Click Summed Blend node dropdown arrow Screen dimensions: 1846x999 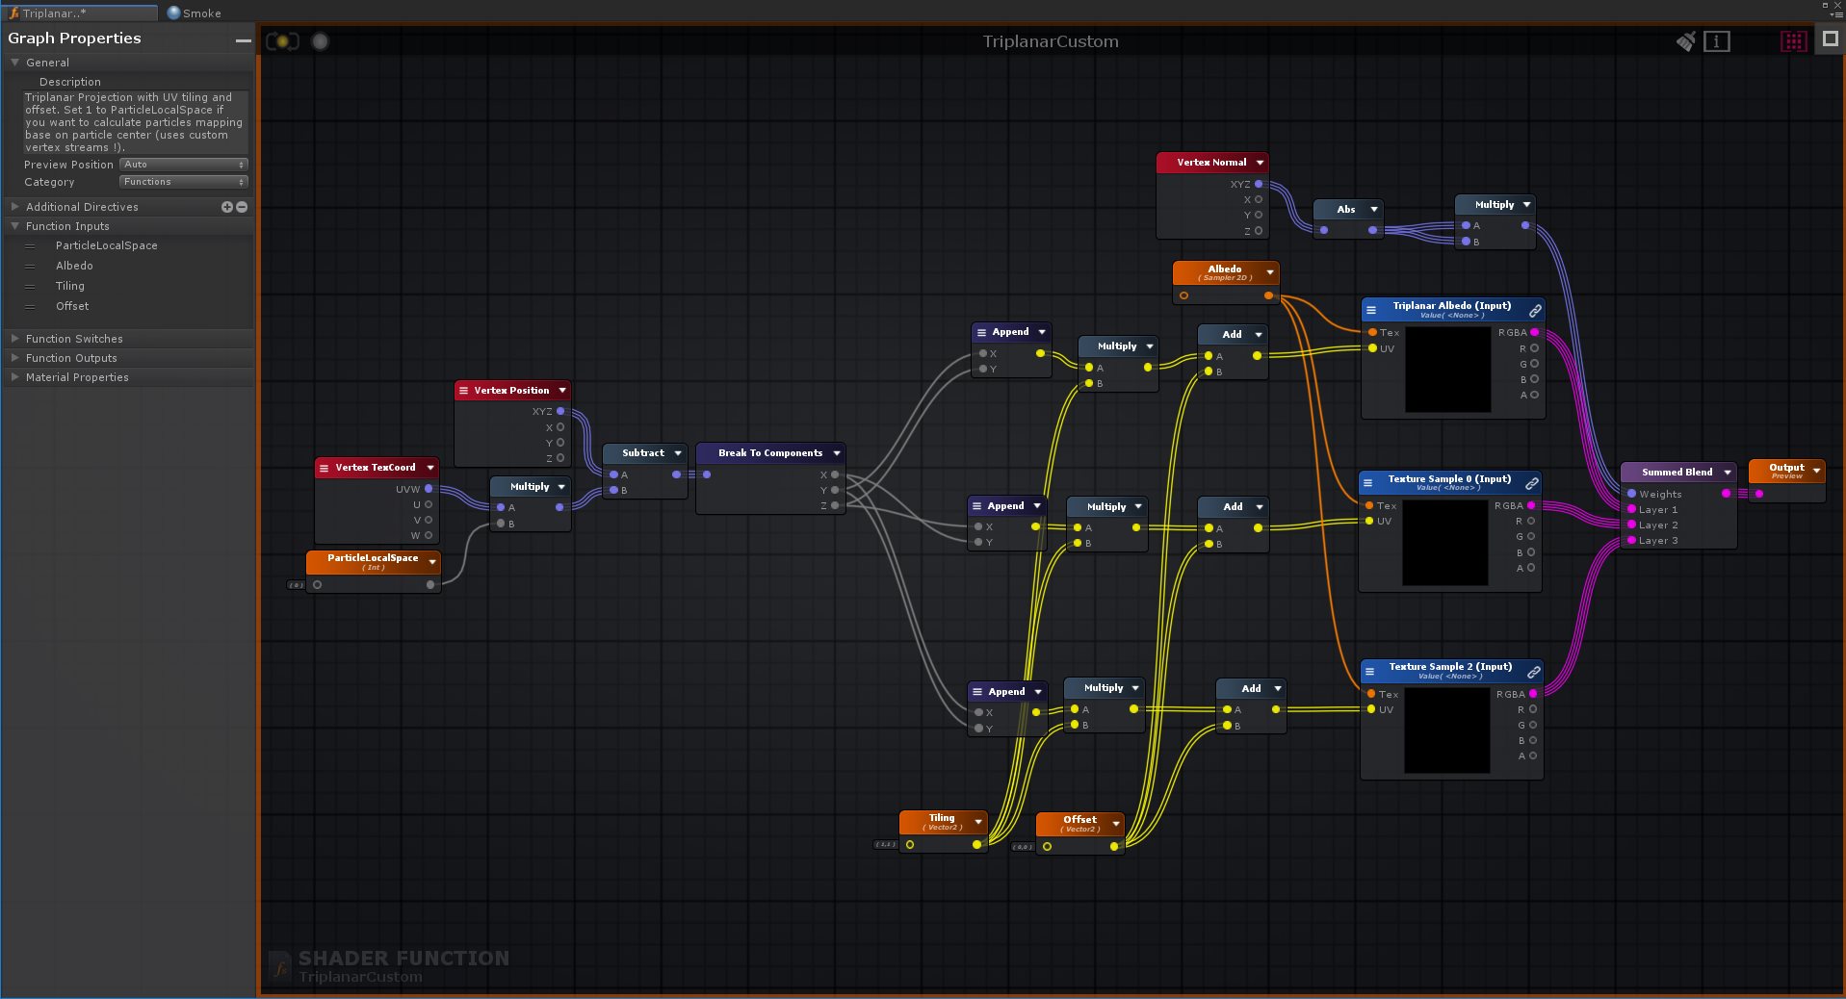[1728, 473]
